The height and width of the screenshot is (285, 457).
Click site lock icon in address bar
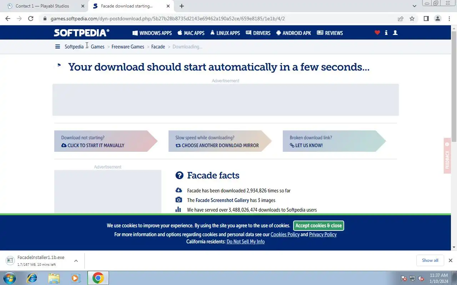click(45, 19)
